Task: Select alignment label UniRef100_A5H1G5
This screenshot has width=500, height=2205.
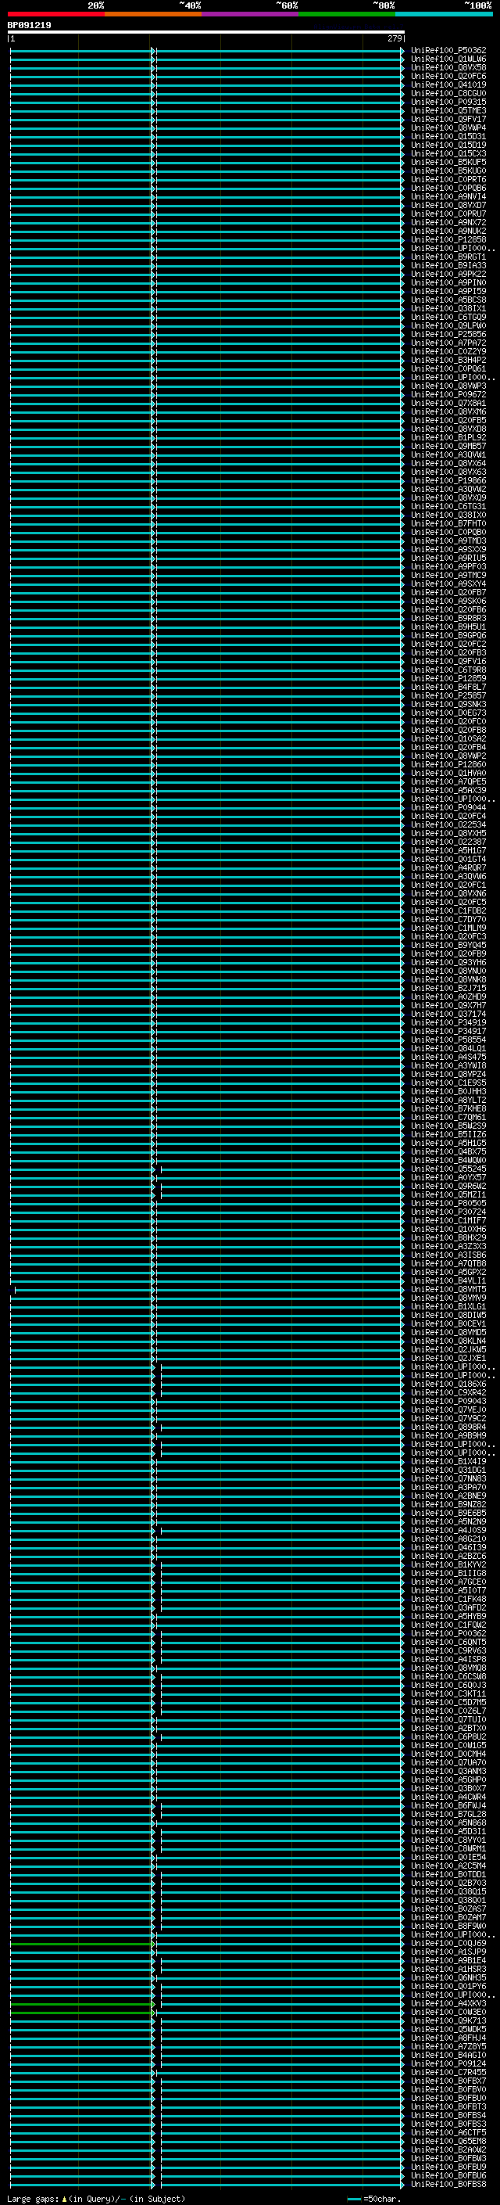Action: click(448, 1143)
